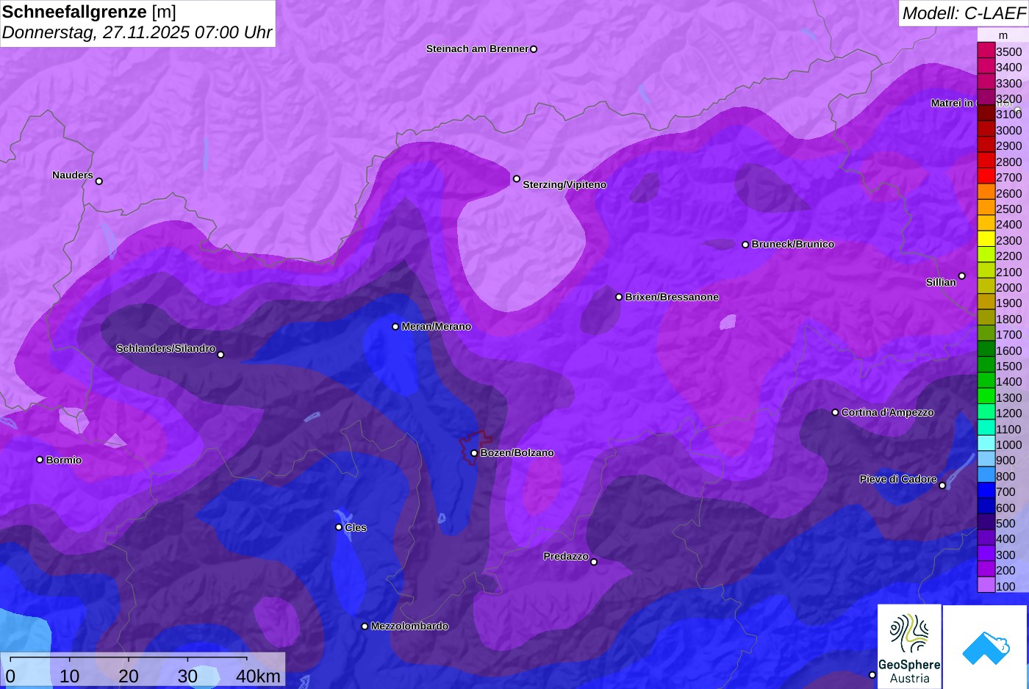Click the 20 mark on the scale bar

[129, 676]
